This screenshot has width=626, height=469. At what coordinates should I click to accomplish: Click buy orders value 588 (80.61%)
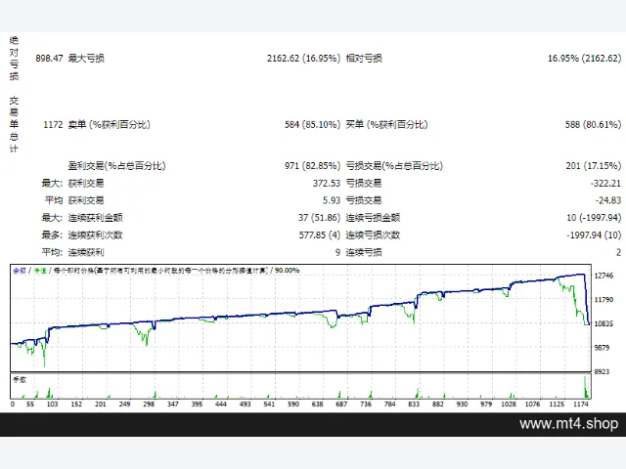[594, 124]
